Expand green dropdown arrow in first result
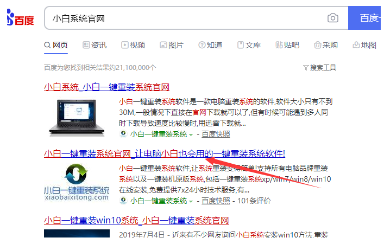 pos(191,134)
